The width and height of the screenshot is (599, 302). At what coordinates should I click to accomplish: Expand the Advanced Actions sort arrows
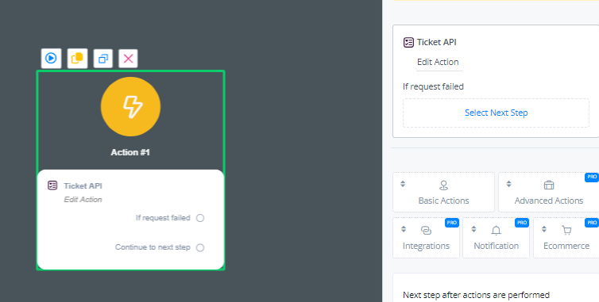[508, 184]
